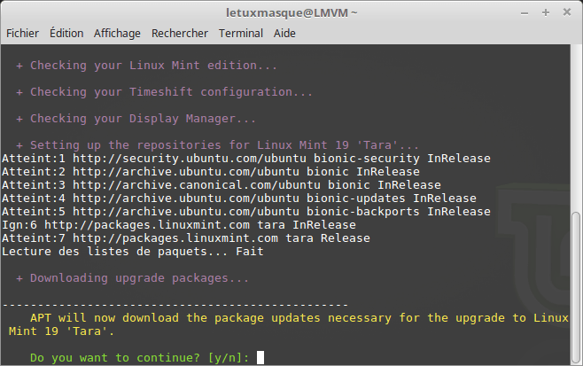Screen dimensions: 583x366
Task: Click the letuxmasque@LMVM title bar
Action: (291, 12)
